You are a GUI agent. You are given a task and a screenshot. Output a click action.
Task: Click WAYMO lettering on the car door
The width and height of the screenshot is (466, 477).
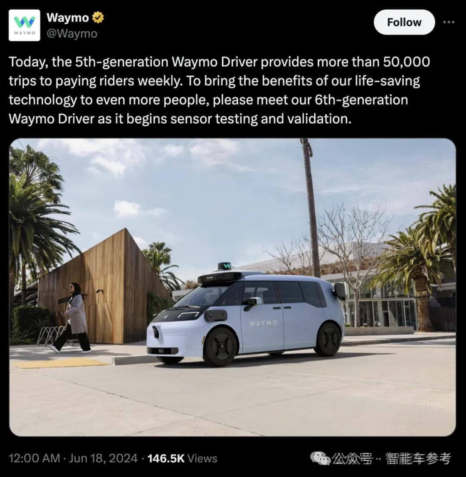263,323
